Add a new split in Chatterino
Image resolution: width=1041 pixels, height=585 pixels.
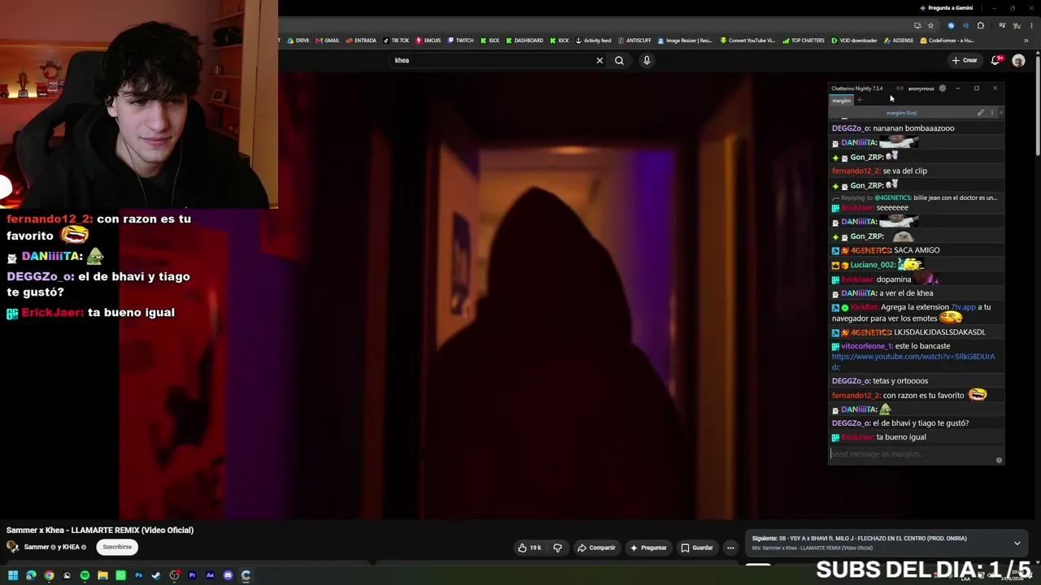1001,113
